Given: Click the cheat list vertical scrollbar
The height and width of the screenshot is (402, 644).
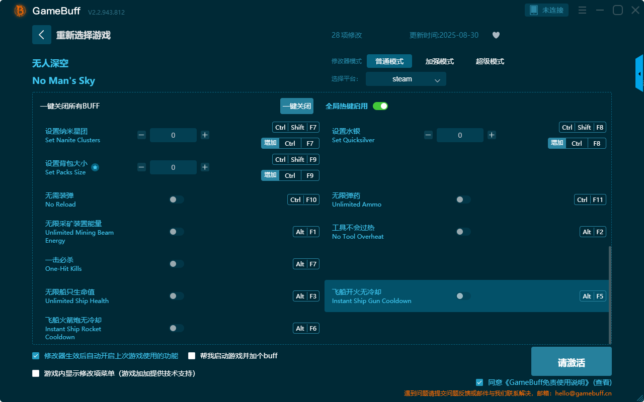Looking at the screenshot, I should (x=610, y=294).
